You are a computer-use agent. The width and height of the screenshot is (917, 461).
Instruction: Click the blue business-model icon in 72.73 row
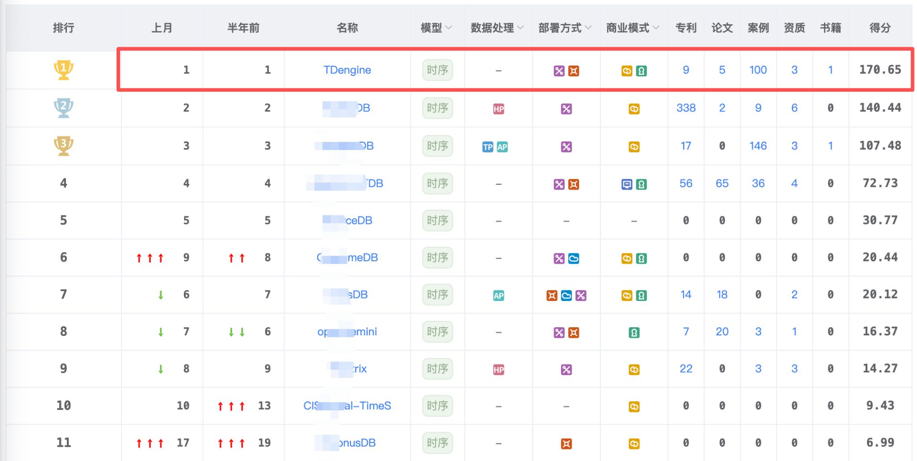click(x=627, y=184)
